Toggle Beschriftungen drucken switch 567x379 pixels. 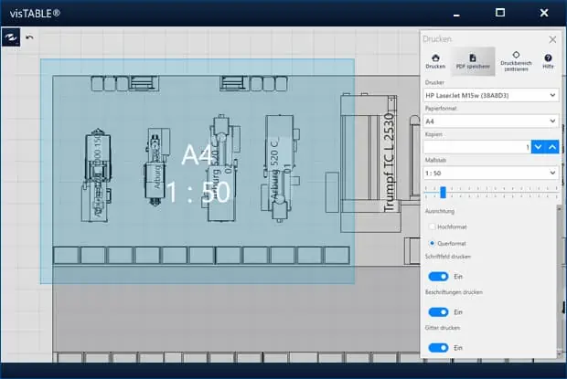438,311
